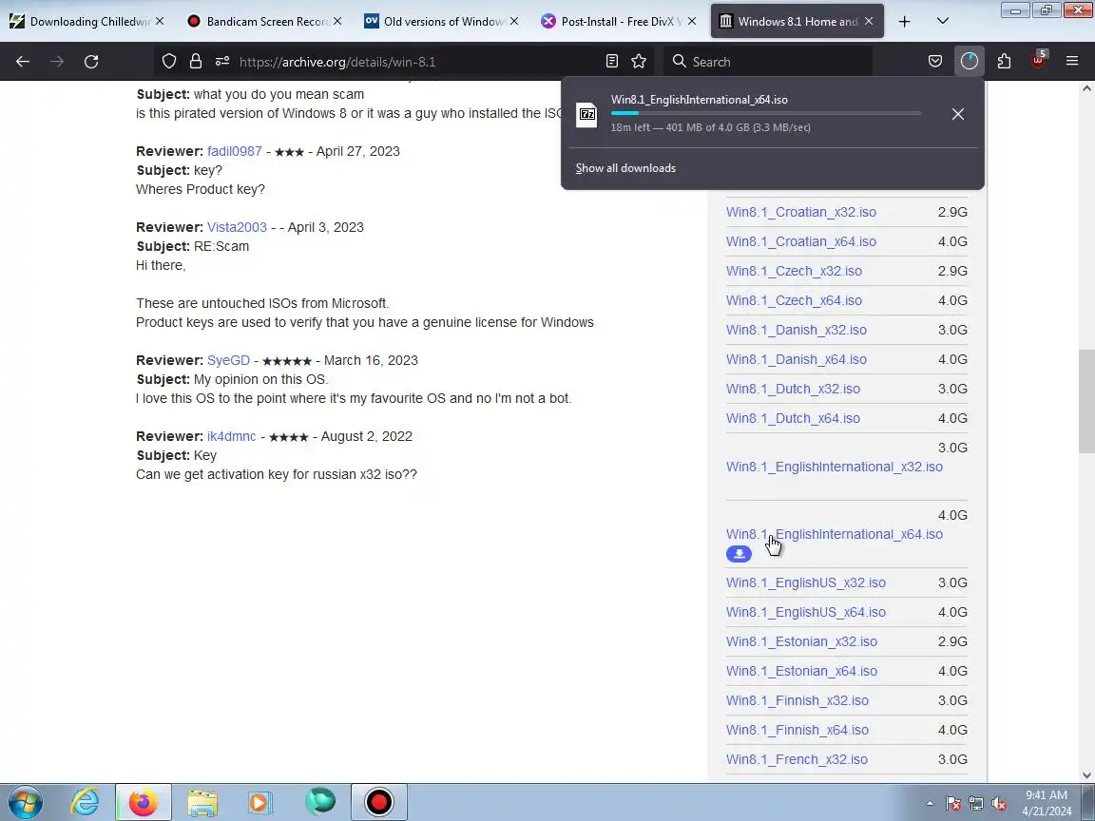Download Win8.1_French_x32.iso
Image resolution: width=1095 pixels, height=821 pixels.
[797, 759]
